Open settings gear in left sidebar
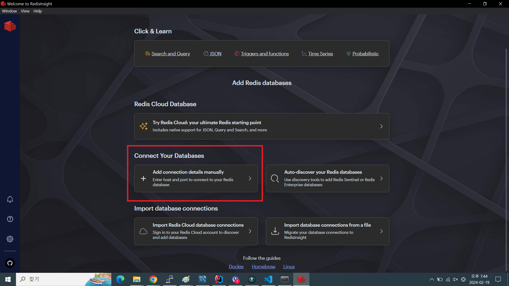Image resolution: width=509 pixels, height=286 pixels. point(10,239)
